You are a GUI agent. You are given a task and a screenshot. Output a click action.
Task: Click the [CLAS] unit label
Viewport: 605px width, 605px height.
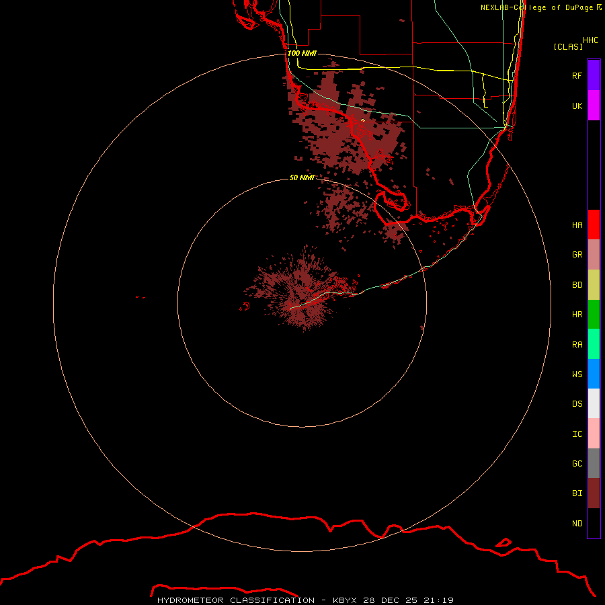[x=568, y=46]
